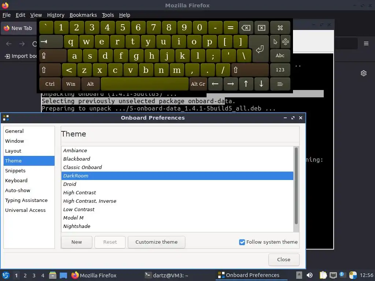
Task: Tap the Alt modifier key
Action: pos(90,84)
